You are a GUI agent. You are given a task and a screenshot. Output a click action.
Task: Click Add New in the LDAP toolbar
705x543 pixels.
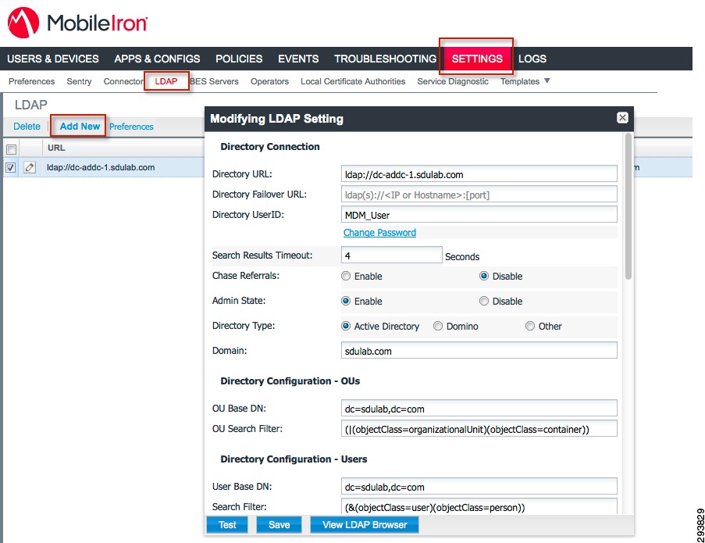click(x=80, y=127)
